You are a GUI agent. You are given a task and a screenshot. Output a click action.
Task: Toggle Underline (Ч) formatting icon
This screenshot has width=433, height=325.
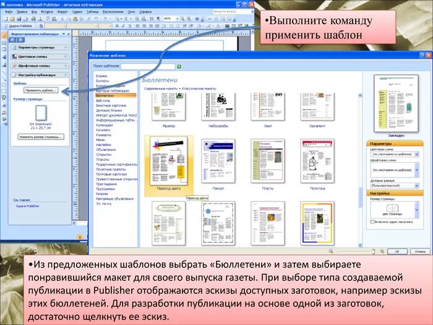pos(129,26)
